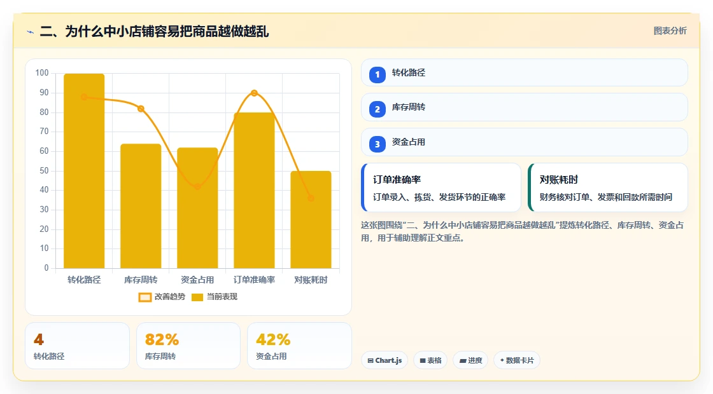
Task: Click the blue number 3 badge
Action: (x=377, y=144)
